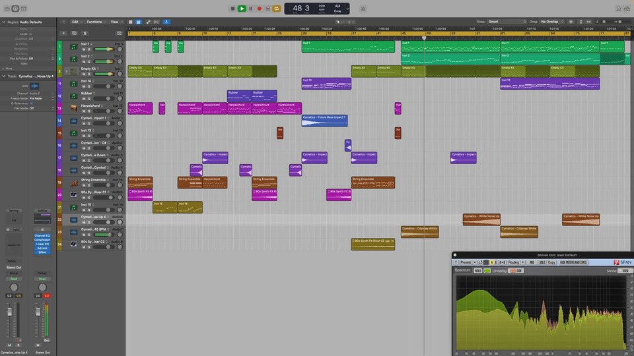The height and width of the screenshot is (356, 634).
Task: Click the Bnc bounce button
Action: (x=46, y=340)
